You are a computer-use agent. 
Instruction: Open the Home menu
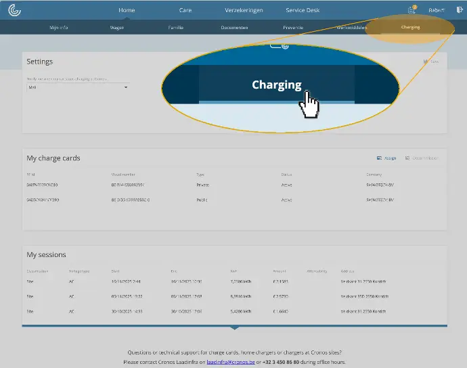coord(127,10)
